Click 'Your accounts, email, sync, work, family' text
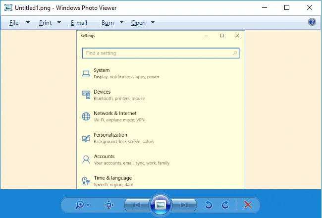 coord(132,163)
